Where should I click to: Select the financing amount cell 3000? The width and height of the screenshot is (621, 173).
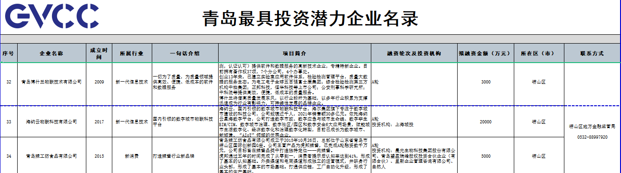coord(485,82)
